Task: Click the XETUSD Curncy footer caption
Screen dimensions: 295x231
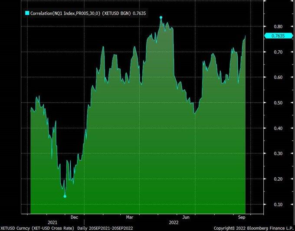Action: pyautogui.click(x=67, y=228)
